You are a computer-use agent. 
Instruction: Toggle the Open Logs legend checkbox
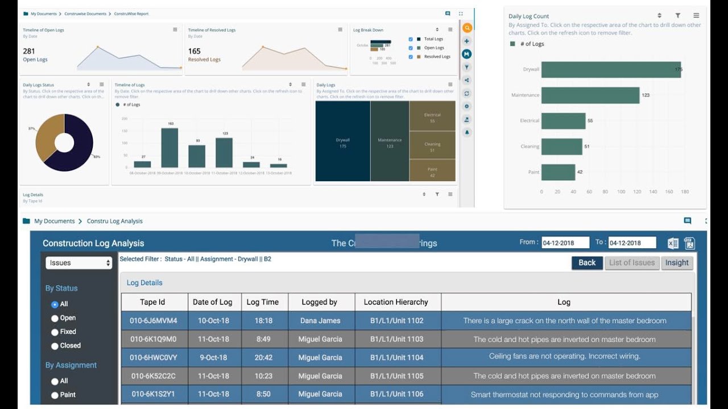click(x=411, y=48)
